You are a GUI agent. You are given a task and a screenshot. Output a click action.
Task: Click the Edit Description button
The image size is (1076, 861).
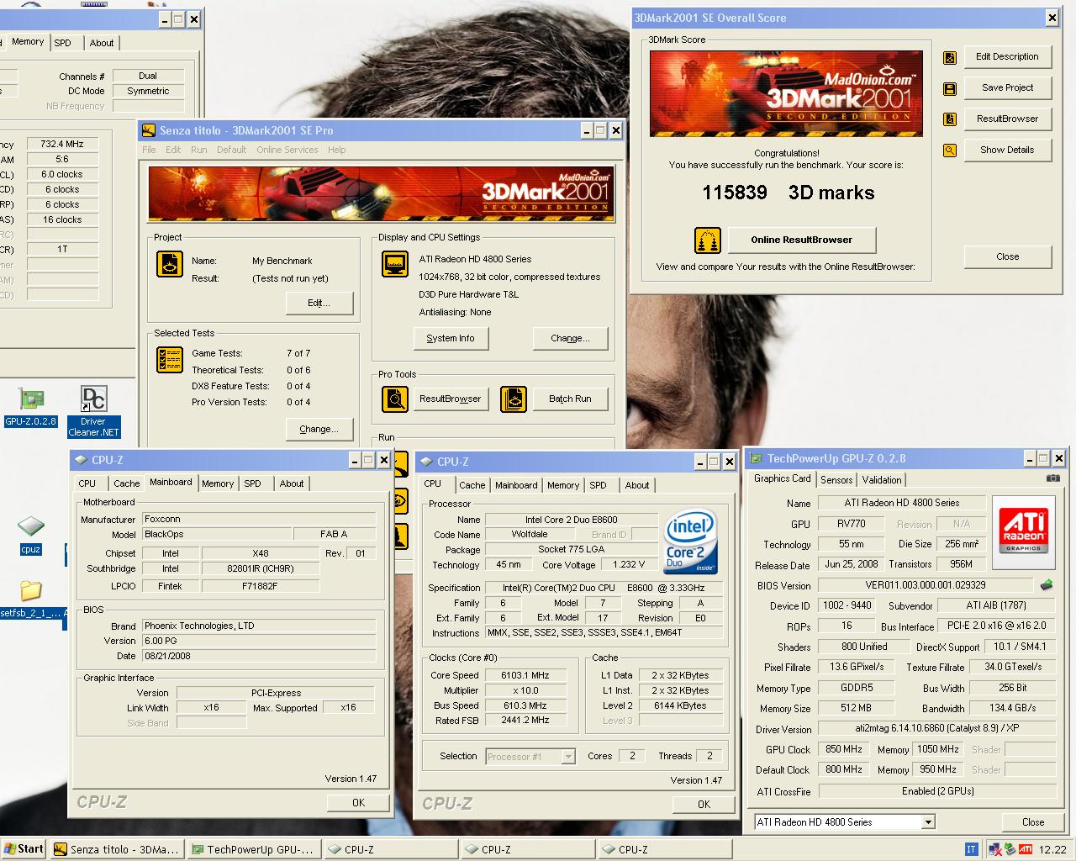tap(1007, 56)
